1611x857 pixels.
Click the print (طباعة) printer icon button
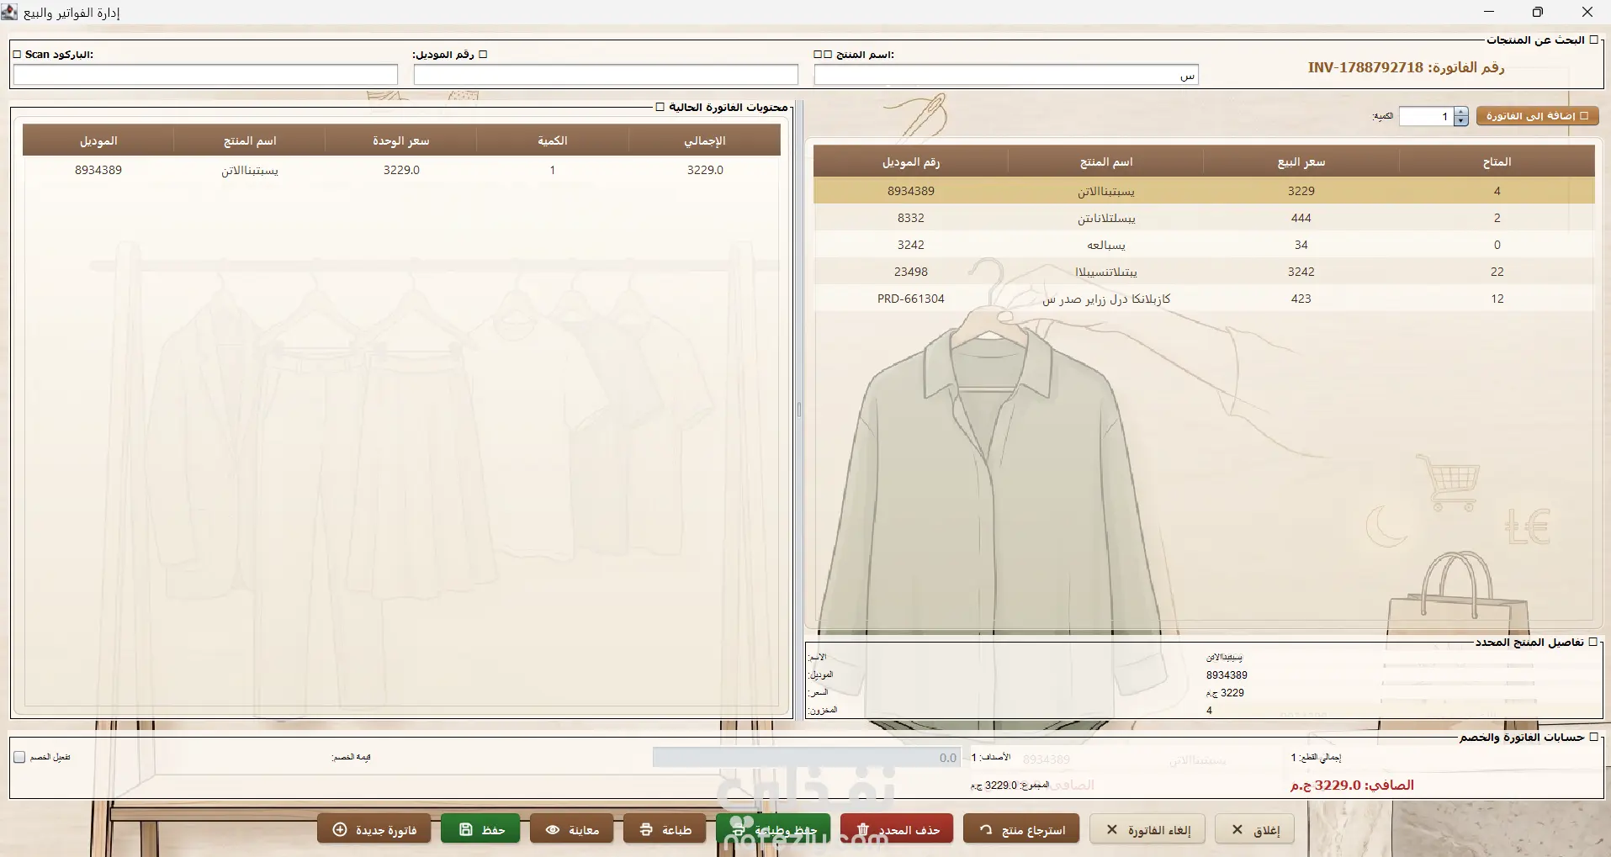664,829
